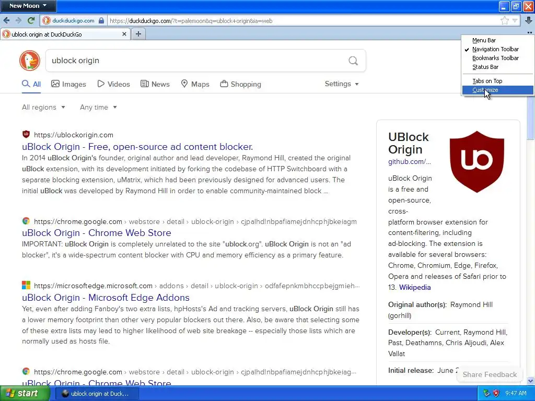Image resolution: width=535 pixels, height=401 pixels.
Task: Switch to Videos results
Action: pos(113,84)
